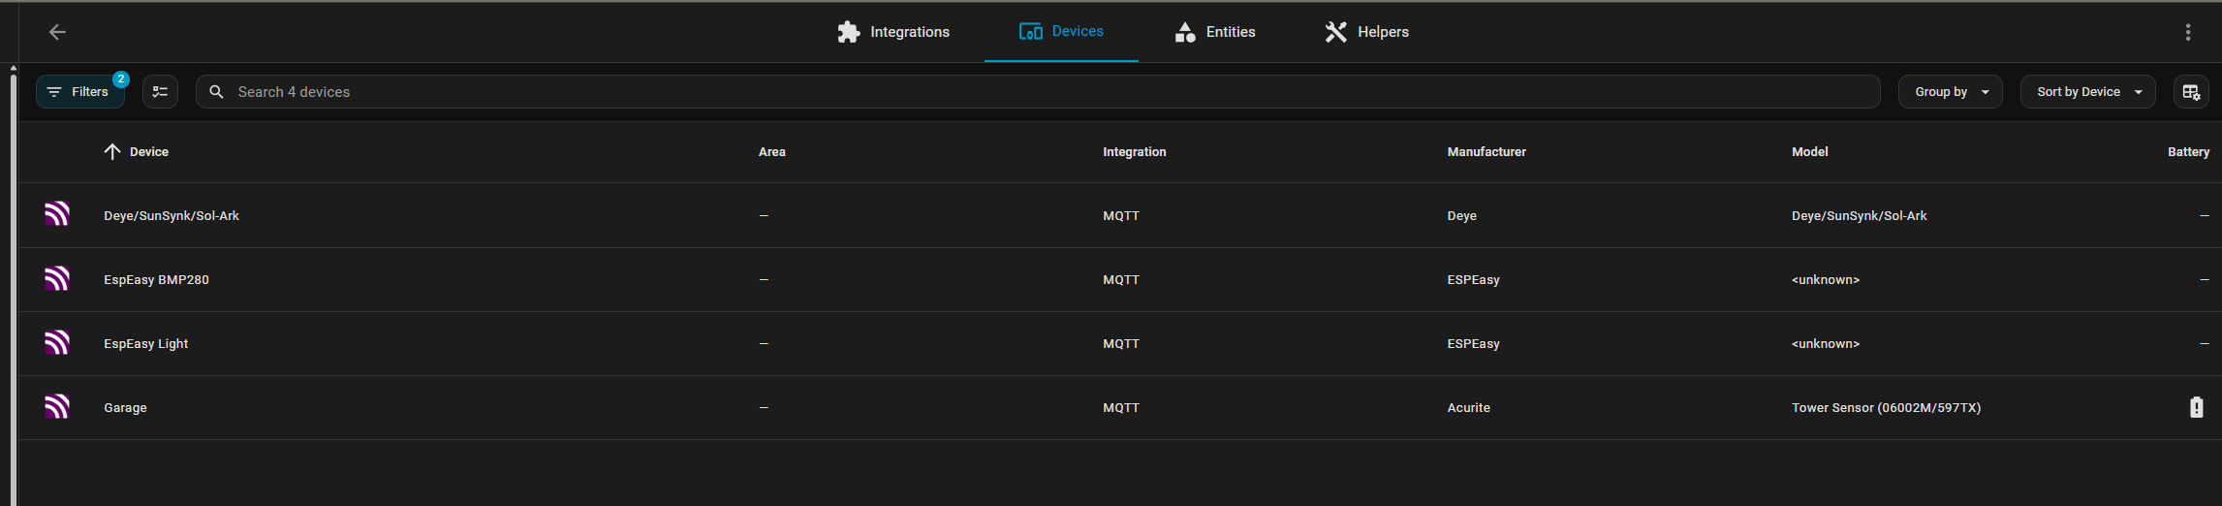Click Garage low battery alert icon
Screen dimensions: 2222x506
2196,407
